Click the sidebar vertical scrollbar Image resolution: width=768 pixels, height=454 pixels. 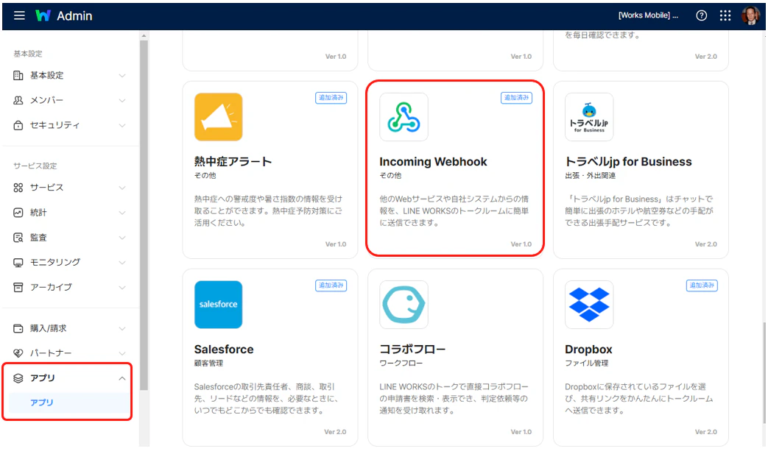pyautogui.click(x=144, y=216)
